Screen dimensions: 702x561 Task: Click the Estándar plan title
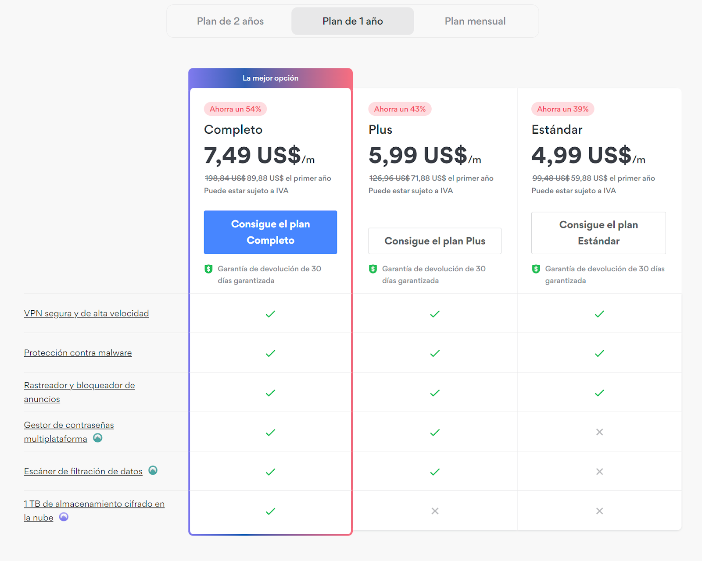pos(557,130)
